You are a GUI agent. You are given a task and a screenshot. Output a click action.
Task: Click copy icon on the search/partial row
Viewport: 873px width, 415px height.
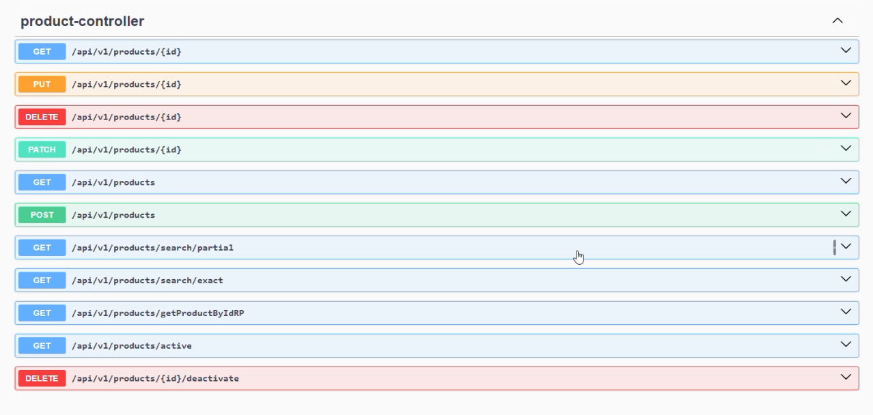click(834, 247)
